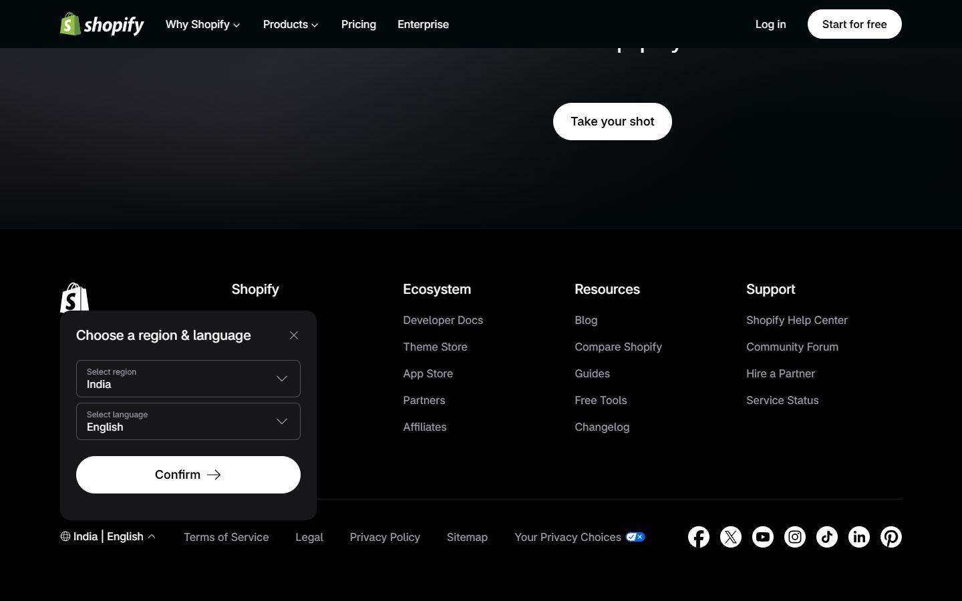Click the Take your shot button
Screen dimensions: 962x601
[x=613, y=122]
